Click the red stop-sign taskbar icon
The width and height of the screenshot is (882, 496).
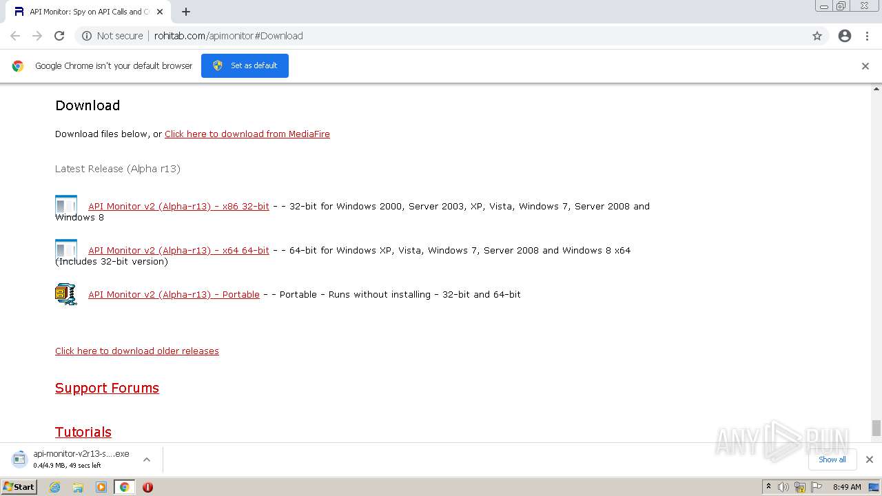point(147,487)
